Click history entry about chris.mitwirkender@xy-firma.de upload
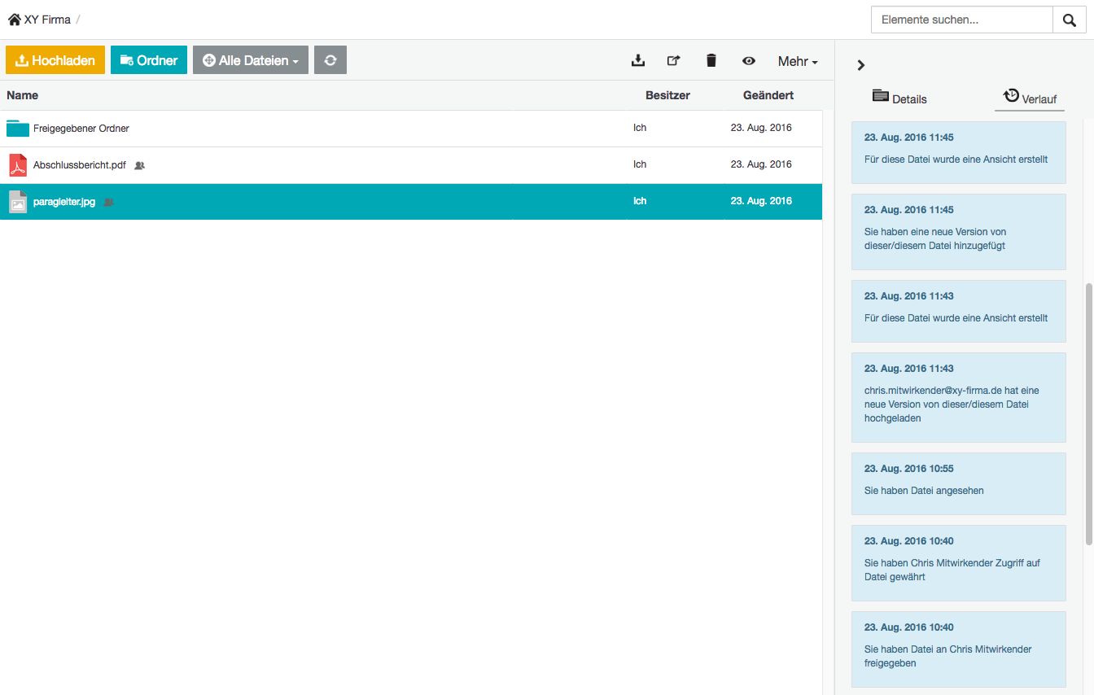Viewport: 1094px width, 695px height. tap(959, 397)
